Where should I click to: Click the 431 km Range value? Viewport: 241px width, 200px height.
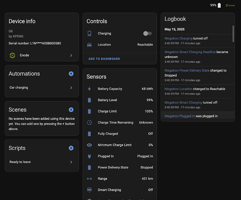(147, 179)
